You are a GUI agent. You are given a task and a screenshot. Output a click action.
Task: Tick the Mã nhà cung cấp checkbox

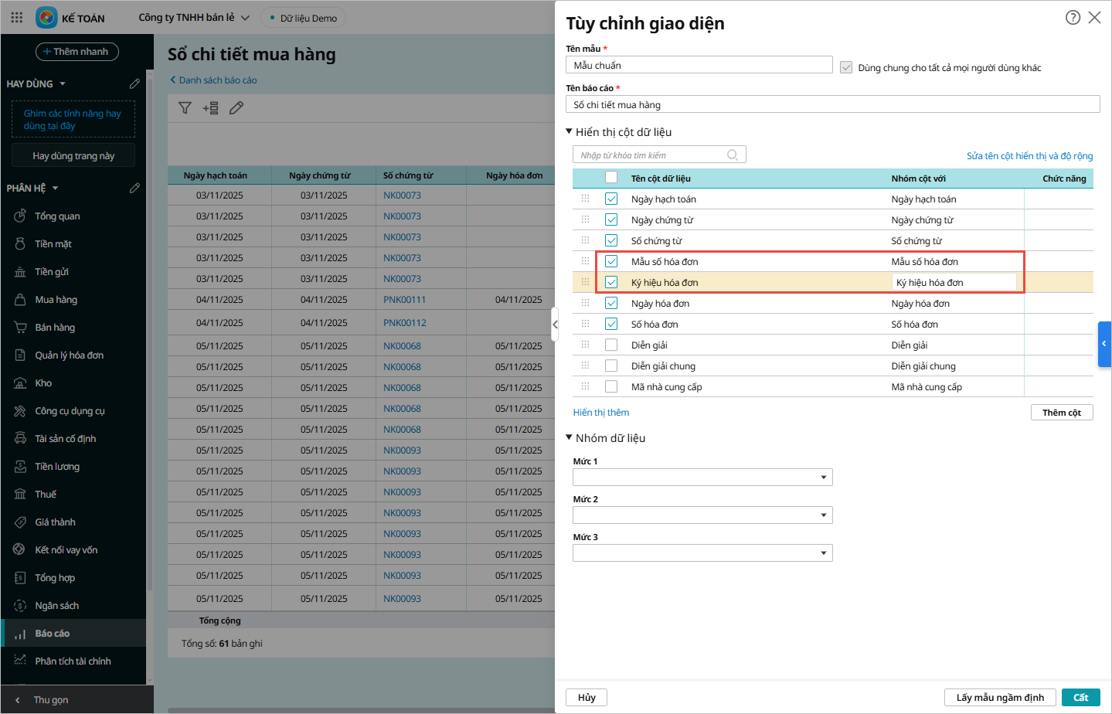pos(611,387)
